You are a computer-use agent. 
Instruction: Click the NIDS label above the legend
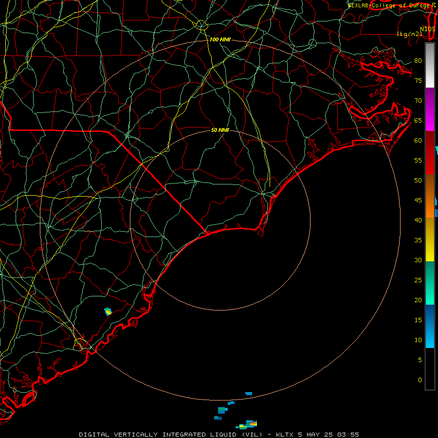(x=428, y=29)
